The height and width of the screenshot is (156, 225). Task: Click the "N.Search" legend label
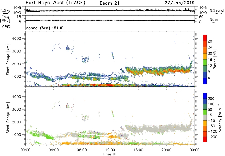[x=217, y=10]
